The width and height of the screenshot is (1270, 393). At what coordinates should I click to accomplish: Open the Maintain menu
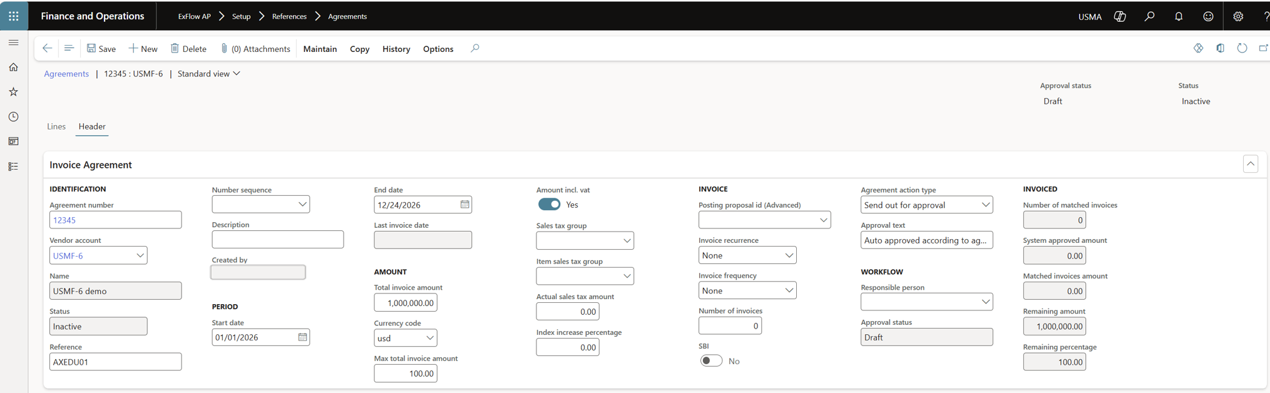(320, 49)
